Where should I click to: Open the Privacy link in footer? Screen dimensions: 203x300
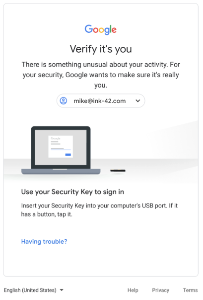click(160, 290)
